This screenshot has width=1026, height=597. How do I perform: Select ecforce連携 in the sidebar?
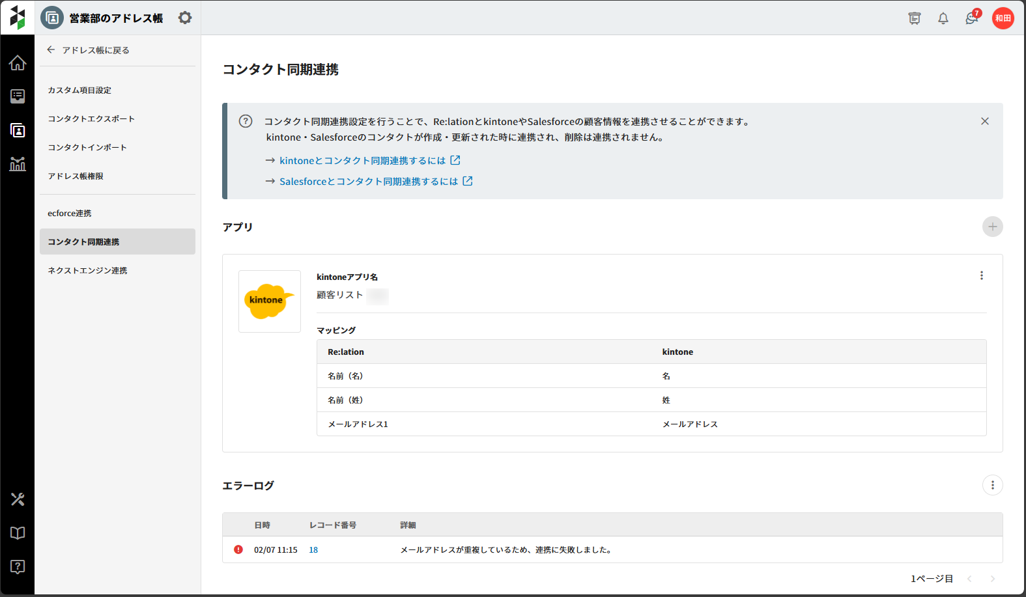point(70,214)
